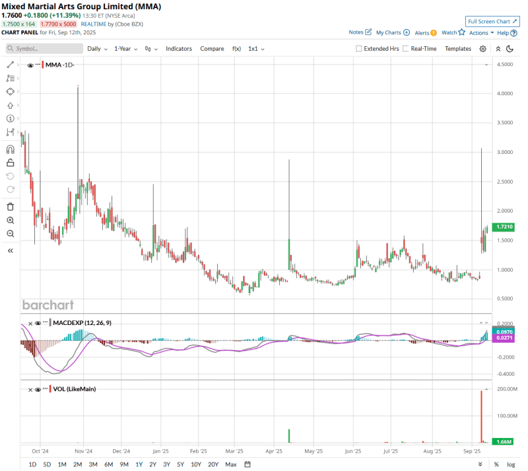Image resolution: width=528 pixels, height=471 pixels.
Task: Zoom in using the magnifier plus icon
Action: 10,221
